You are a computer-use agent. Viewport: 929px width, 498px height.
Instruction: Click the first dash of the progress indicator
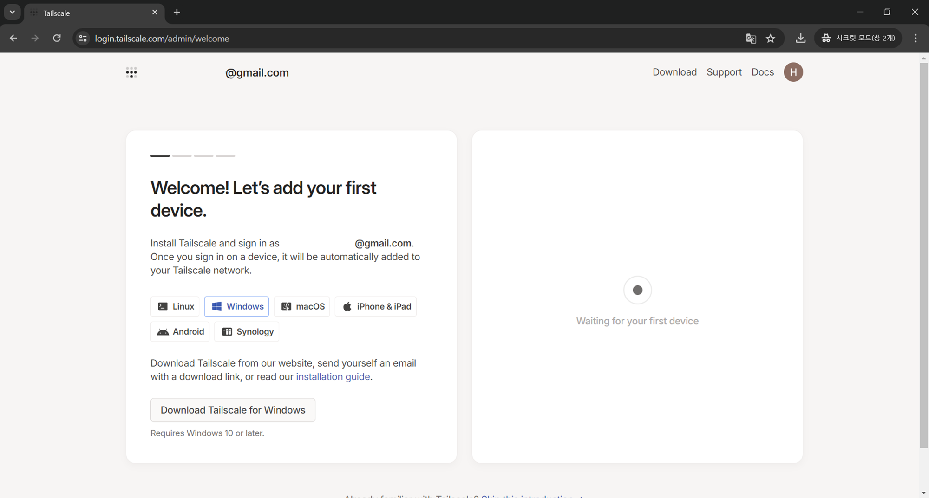pyautogui.click(x=160, y=156)
